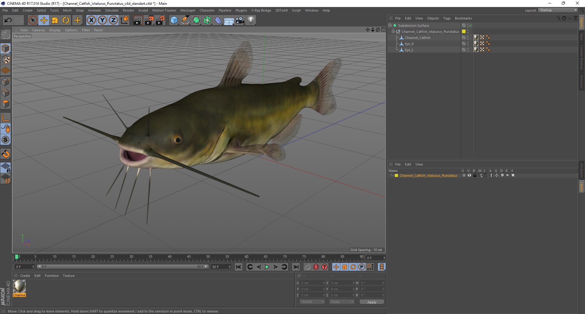Screen dimensions: 585x314
Task: Step the end frame 90 F spinner
Action: [230, 267]
